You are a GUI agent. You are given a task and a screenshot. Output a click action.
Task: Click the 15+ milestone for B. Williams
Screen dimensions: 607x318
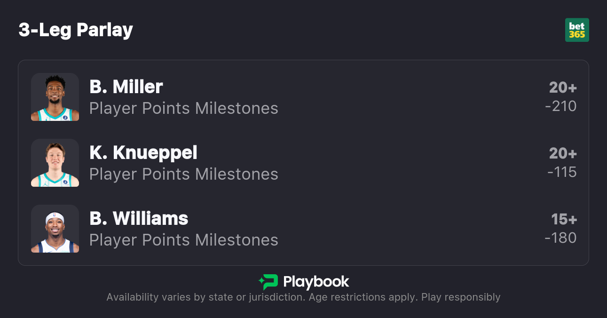point(564,219)
